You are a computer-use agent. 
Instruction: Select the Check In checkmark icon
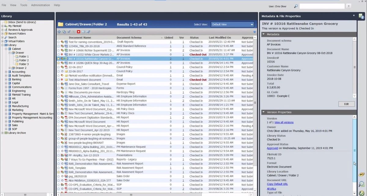69,31
